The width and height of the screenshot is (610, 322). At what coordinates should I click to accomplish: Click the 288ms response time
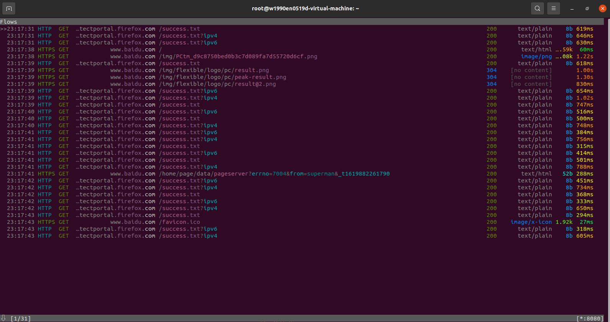click(585, 174)
